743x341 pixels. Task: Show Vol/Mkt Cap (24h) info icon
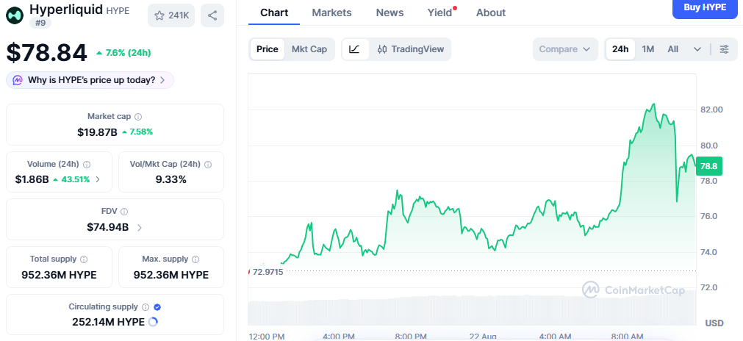(207, 165)
